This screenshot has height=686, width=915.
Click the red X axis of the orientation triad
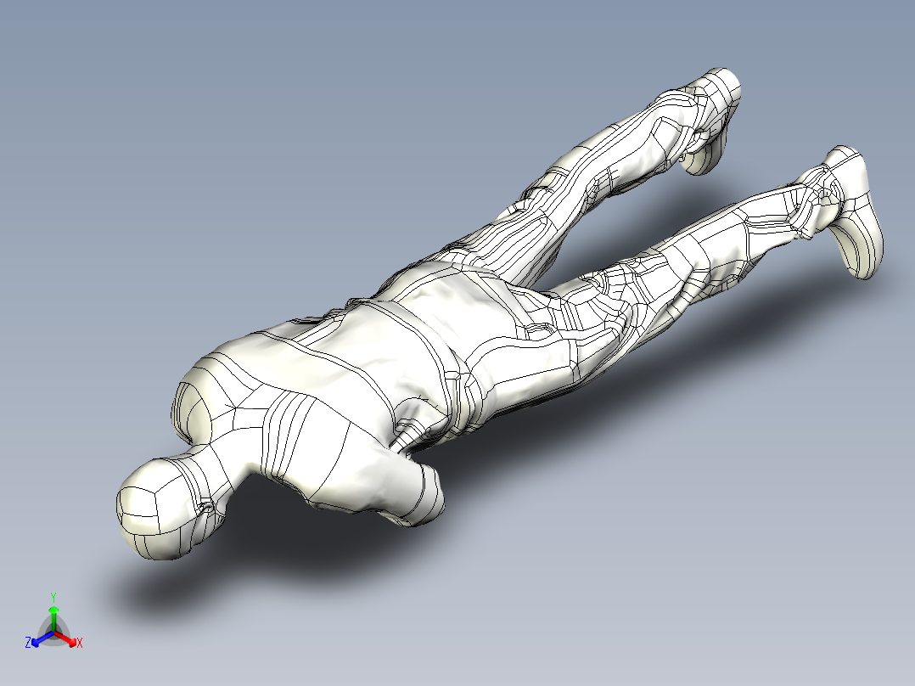click(x=65, y=638)
